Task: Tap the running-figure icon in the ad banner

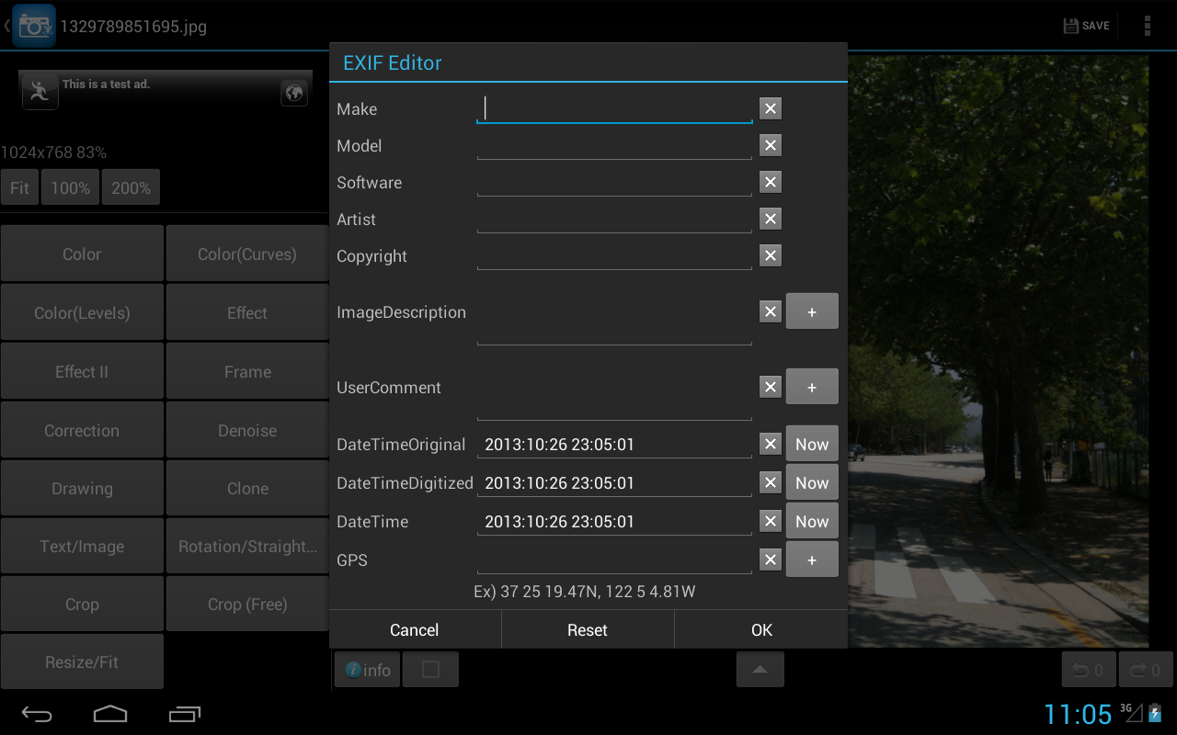Action: tap(40, 91)
